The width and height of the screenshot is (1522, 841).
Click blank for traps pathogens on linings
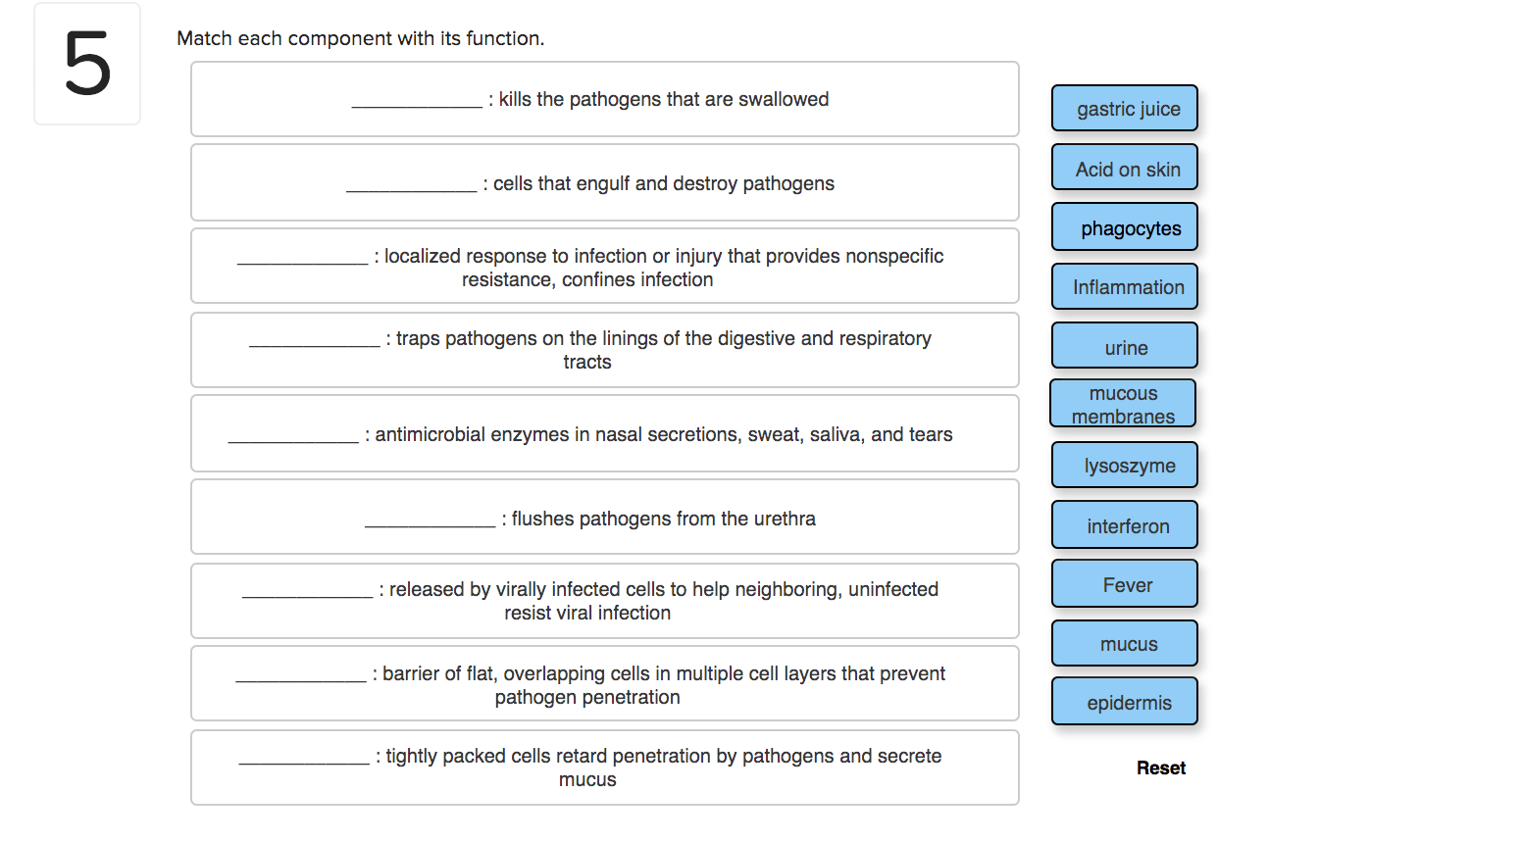pyautogui.click(x=314, y=340)
